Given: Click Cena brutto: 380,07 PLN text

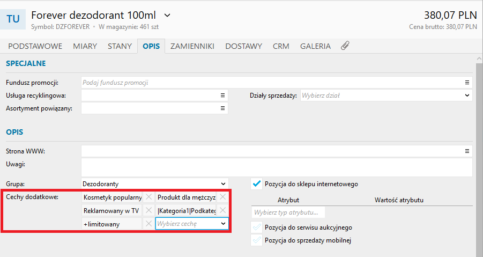Looking at the screenshot, I should point(443,27).
